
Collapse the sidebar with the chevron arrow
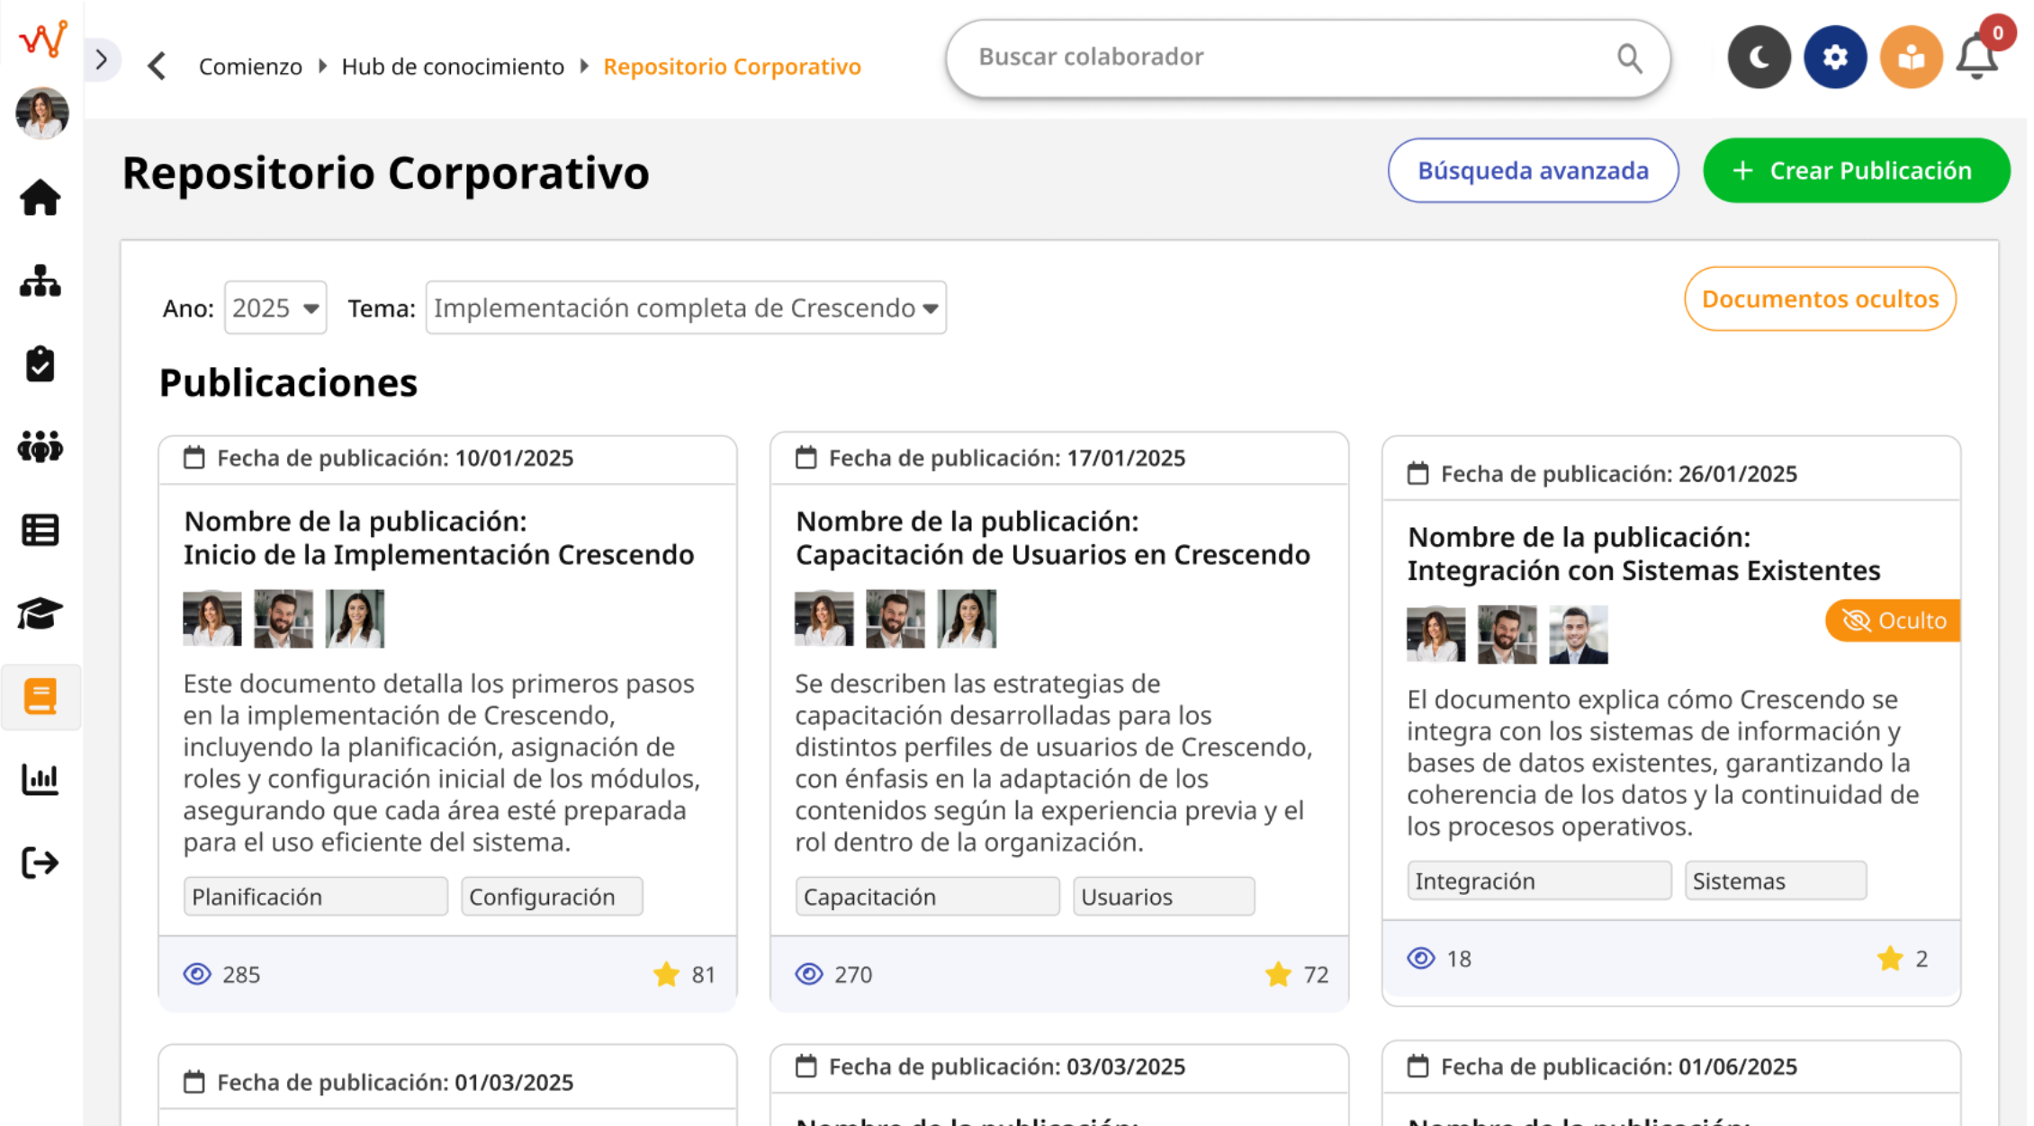[x=101, y=58]
